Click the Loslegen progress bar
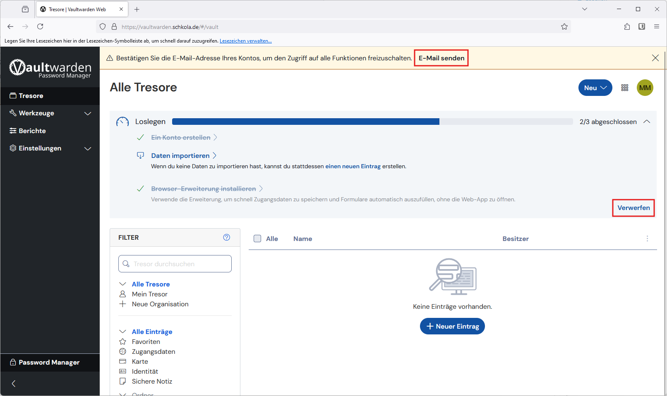The height and width of the screenshot is (396, 667). (372, 122)
